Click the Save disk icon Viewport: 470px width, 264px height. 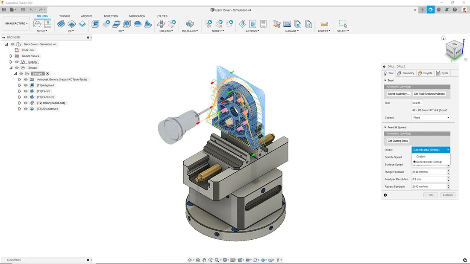tap(23, 9)
